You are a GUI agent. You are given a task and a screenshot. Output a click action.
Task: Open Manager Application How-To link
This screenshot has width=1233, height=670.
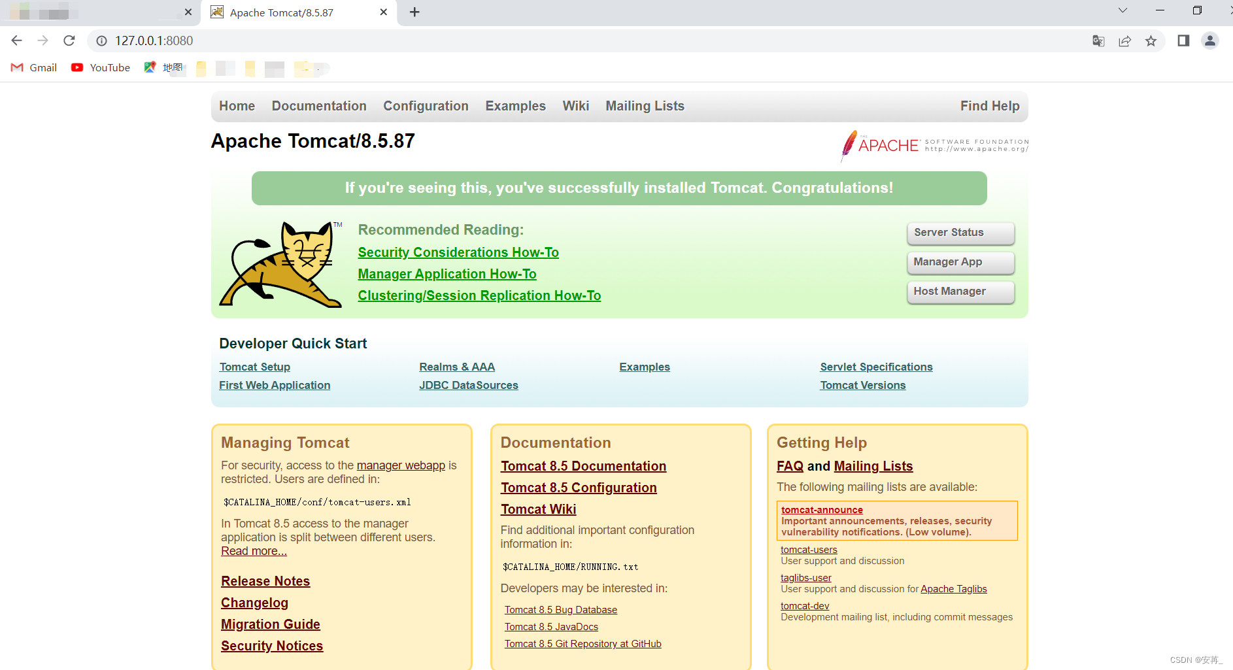447,274
